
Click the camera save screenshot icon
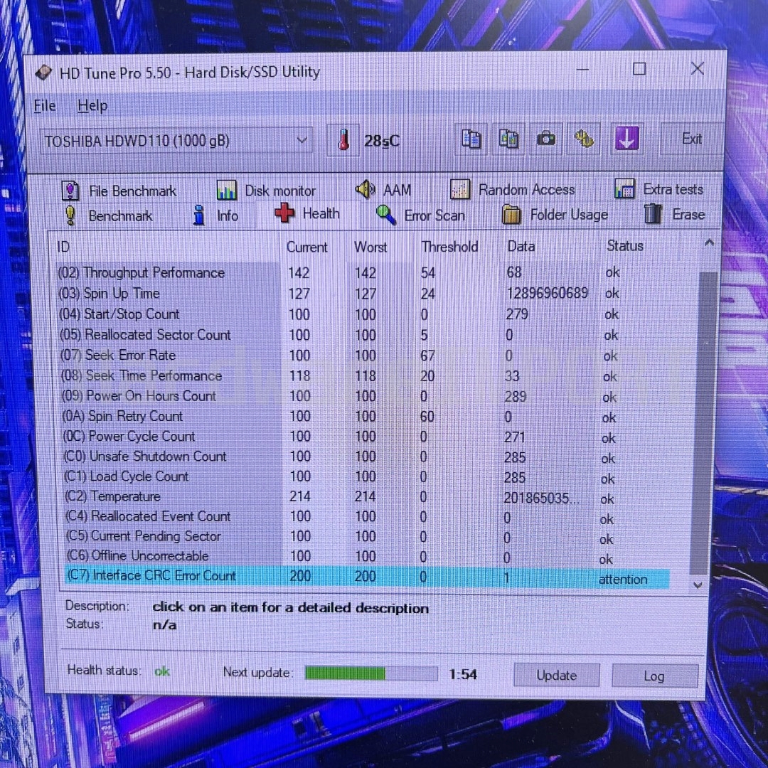[546, 139]
